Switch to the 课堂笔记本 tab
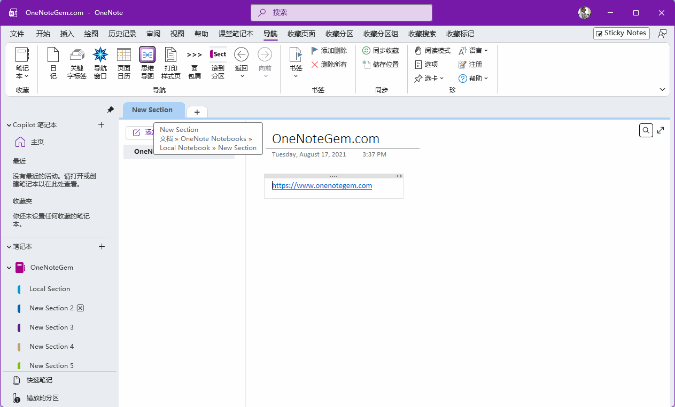 point(236,34)
